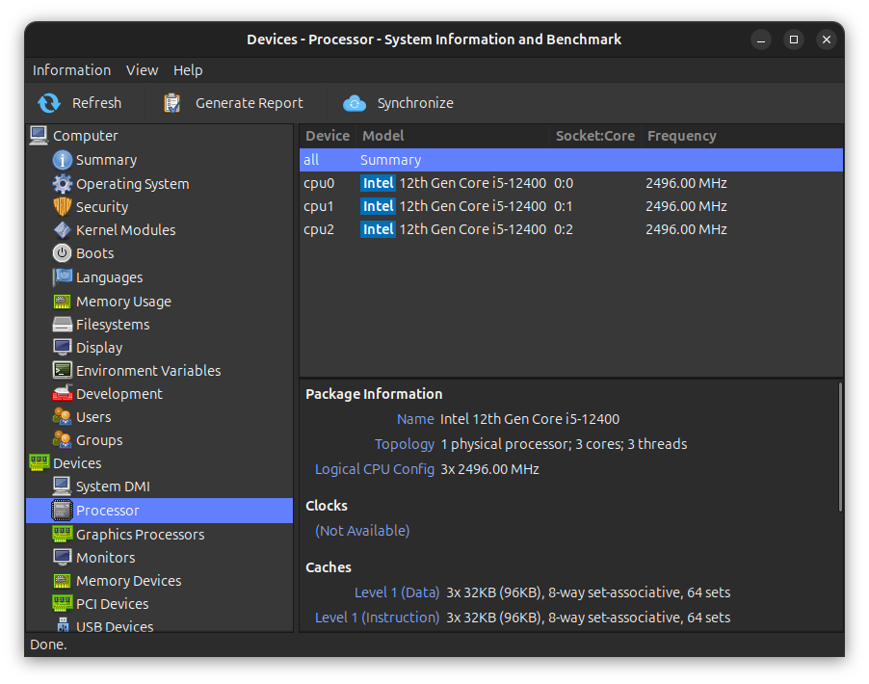Screen dimensions: 869x684
Task: Click the Frequency column header
Action: pos(681,135)
